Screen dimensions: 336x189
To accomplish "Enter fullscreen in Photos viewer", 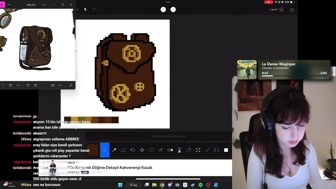I will click(71, 85).
